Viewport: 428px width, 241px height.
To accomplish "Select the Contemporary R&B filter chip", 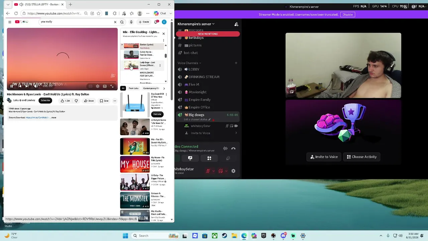I will pyautogui.click(x=151, y=88).
